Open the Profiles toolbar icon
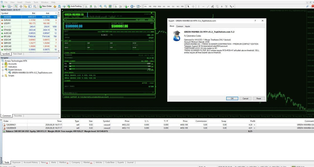The image size is (314, 167). pos(9,6)
